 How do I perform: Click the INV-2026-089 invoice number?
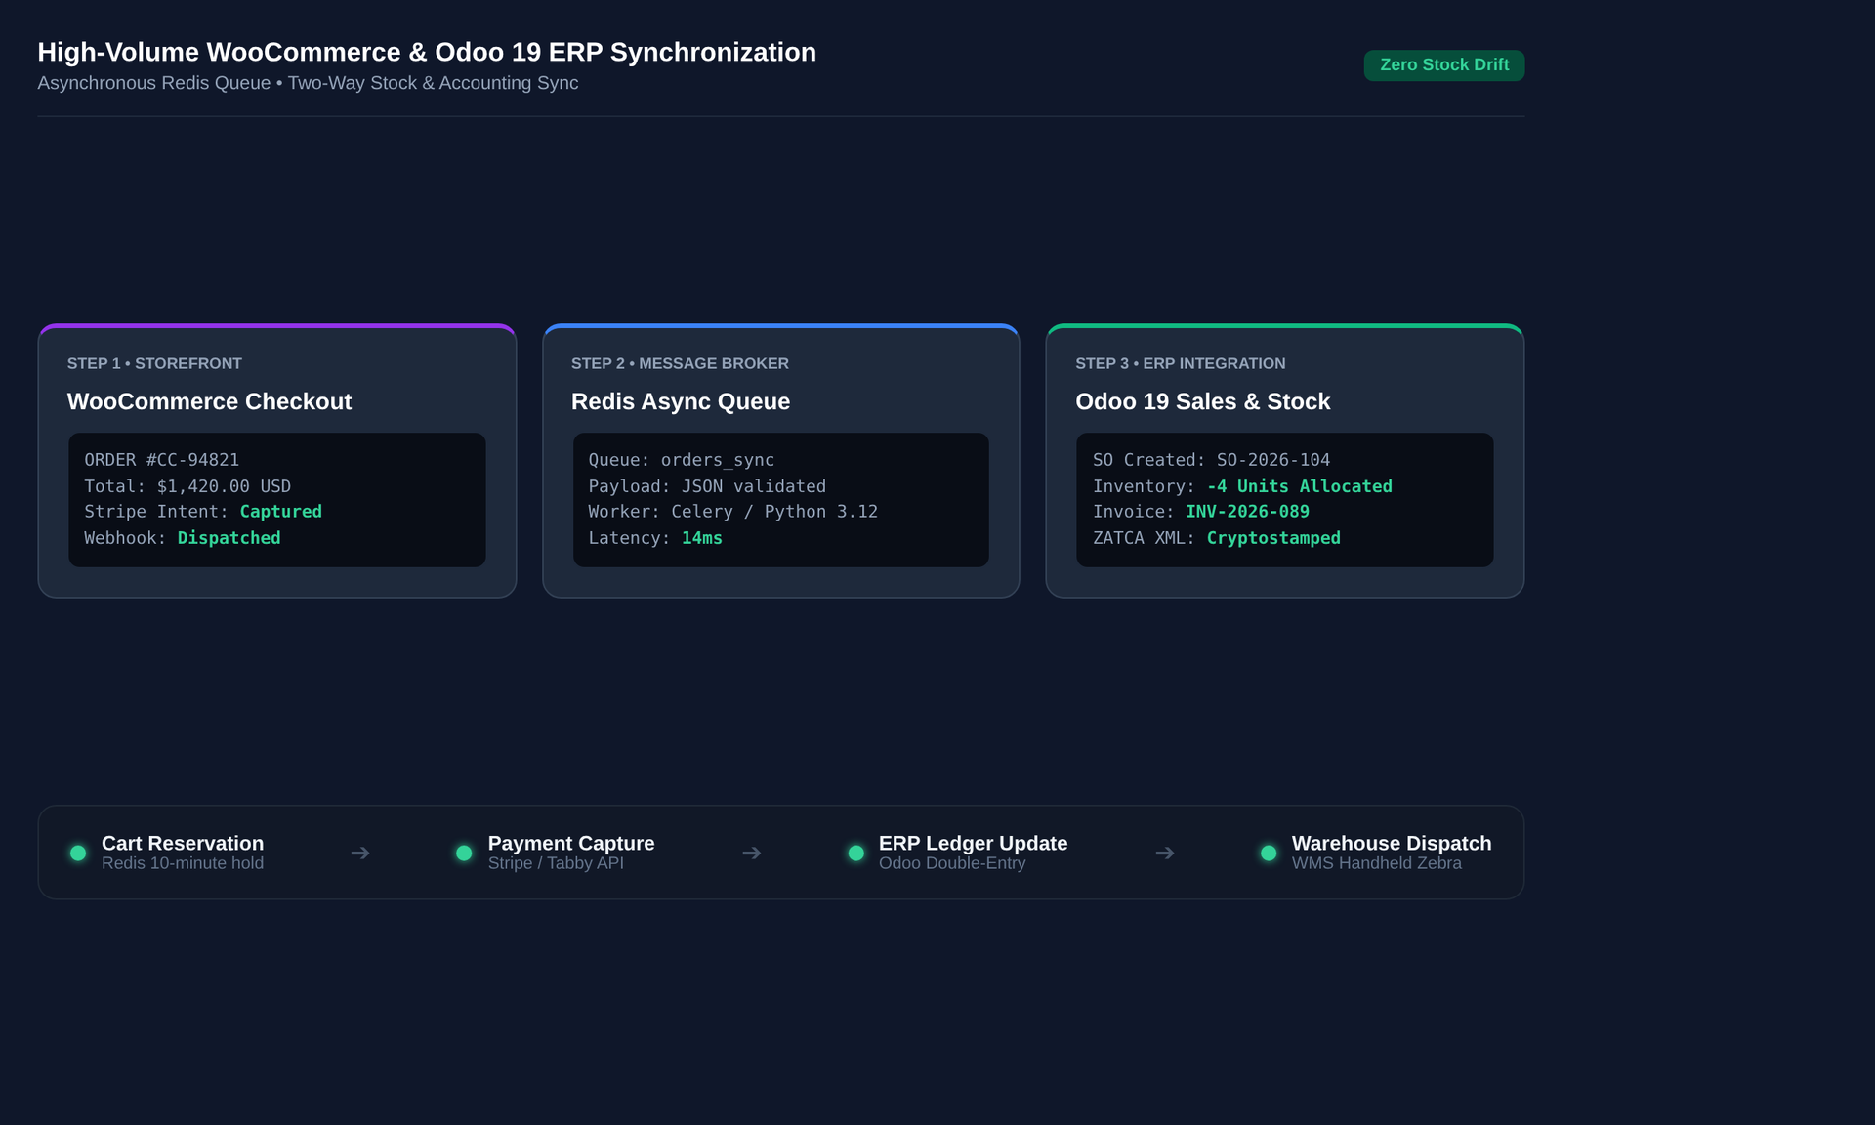1248,512
